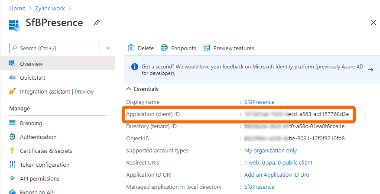Open My organization only link
Screen dimensions: 380x194
[270, 150]
